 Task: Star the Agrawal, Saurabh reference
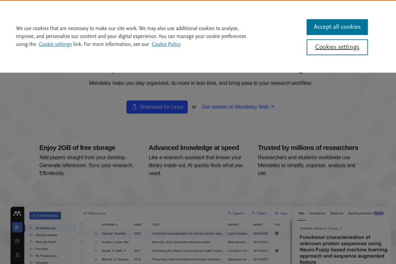pos(96,233)
